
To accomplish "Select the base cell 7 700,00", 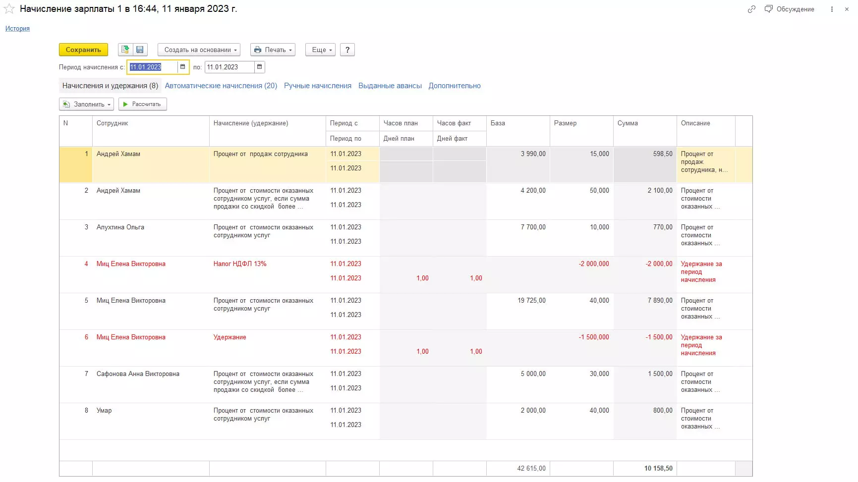I will [x=518, y=238].
